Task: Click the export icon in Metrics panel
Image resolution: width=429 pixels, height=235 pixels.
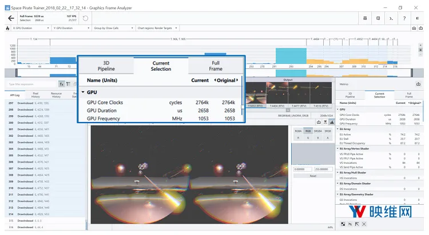Action: click(418, 84)
